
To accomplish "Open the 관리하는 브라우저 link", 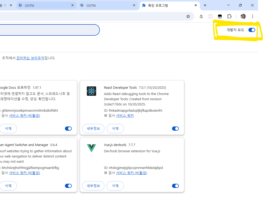I will tap(30, 58).
